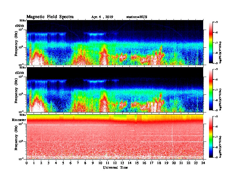242x187 pixels.
Task: Click the '-7' label on dD/dt color bar
Action: pos(216,90)
